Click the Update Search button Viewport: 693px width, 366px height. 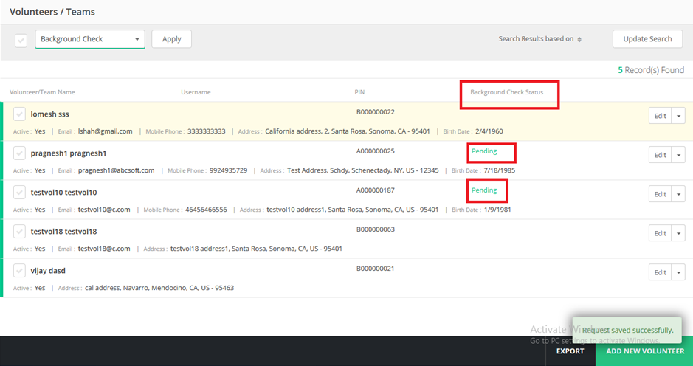647,39
